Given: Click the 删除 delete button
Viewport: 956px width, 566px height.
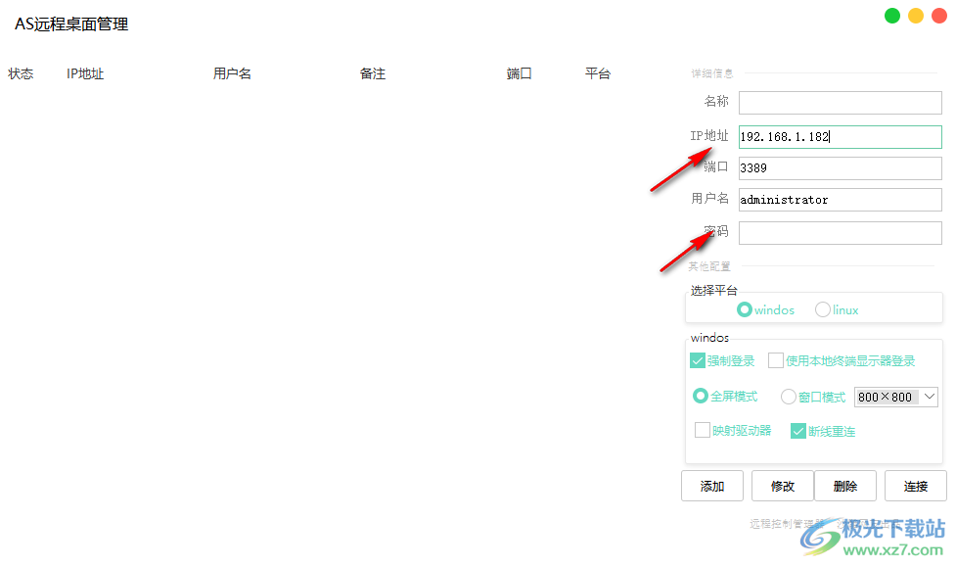Looking at the screenshot, I should pos(845,486).
